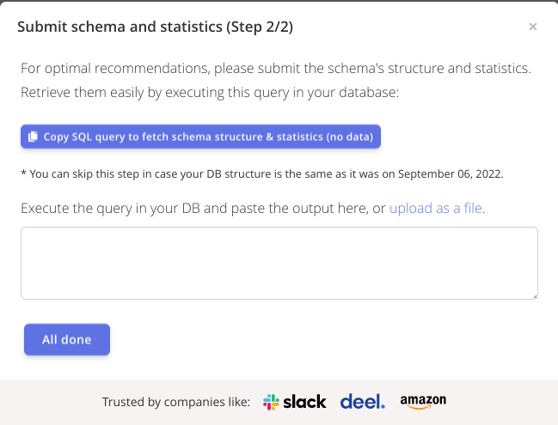The image size is (558, 425).
Task: Click the Amazon logo
Action: coord(423,402)
